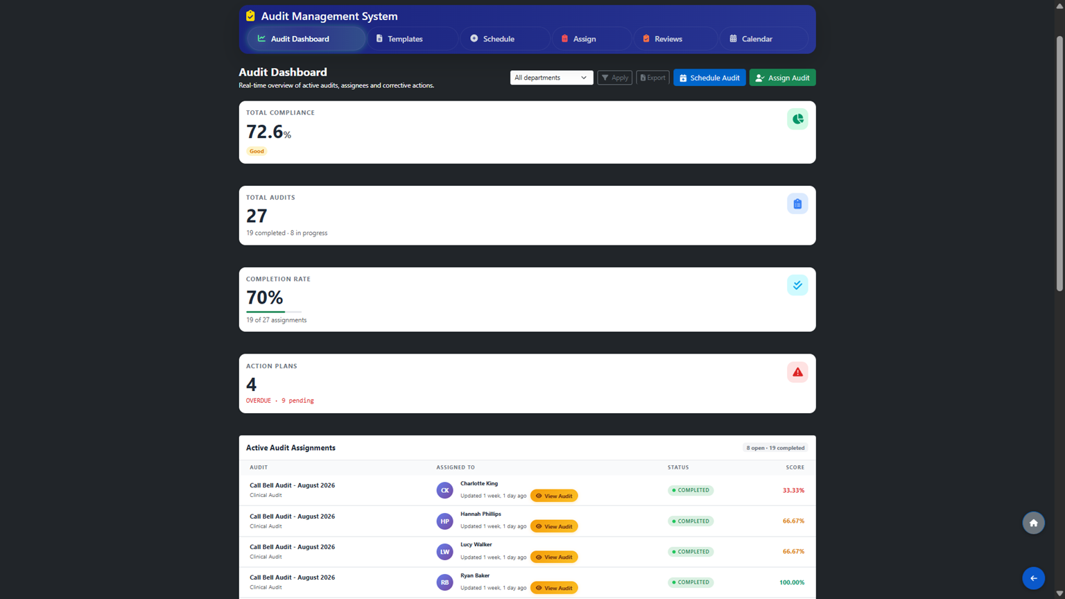The height and width of the screenshot is (599, 1065).
Task: Switch to the Calendar tab
Action: pos(763,39)
